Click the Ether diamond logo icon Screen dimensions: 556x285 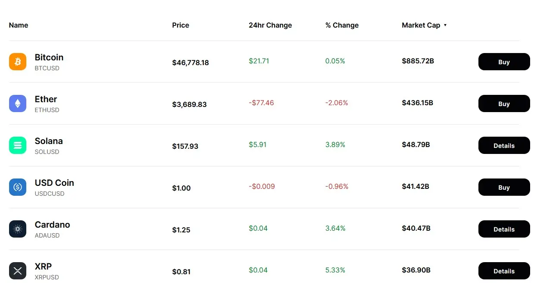[x=18, y=103]
